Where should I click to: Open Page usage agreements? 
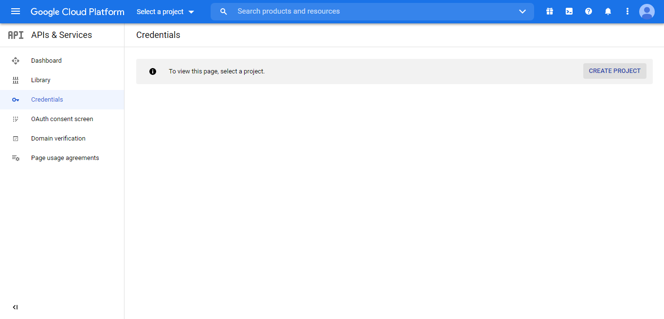tap(65, 158)
